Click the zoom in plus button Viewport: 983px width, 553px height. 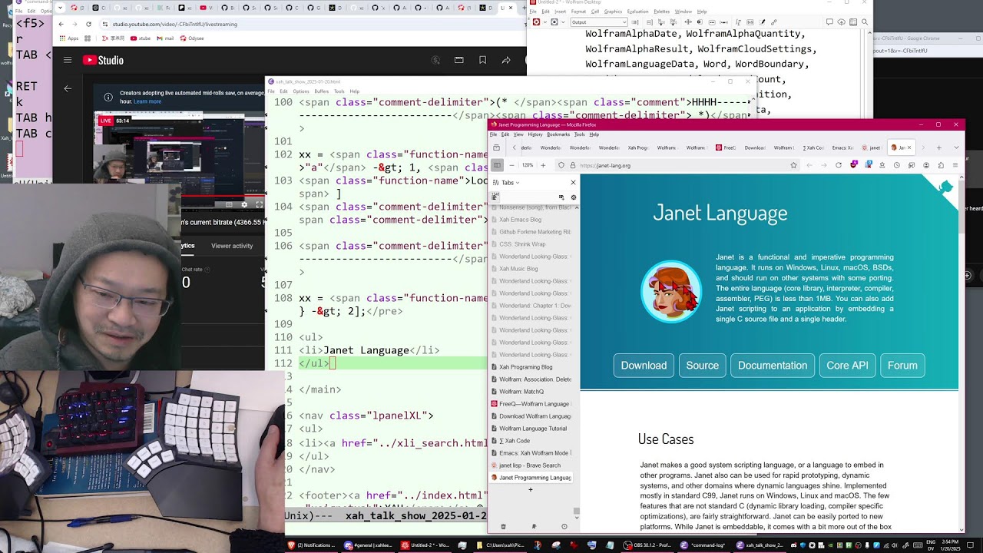click(x=543, y=165)
